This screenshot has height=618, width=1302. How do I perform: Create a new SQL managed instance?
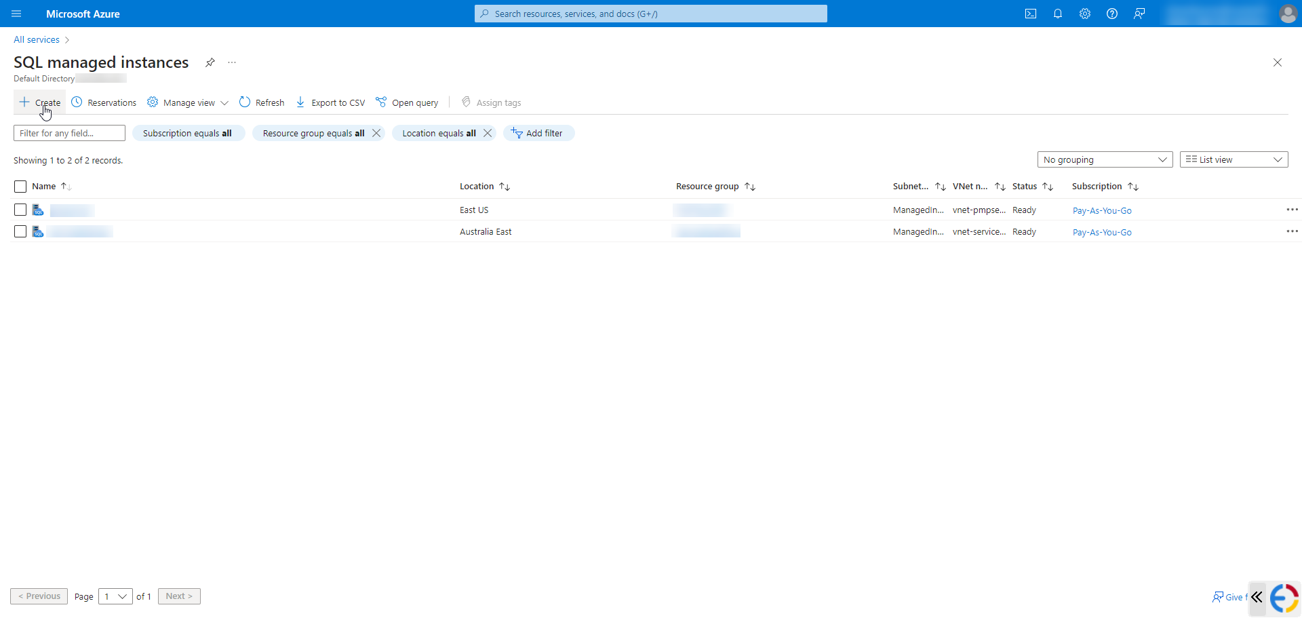pyautogui.click(x=39, y=102)
